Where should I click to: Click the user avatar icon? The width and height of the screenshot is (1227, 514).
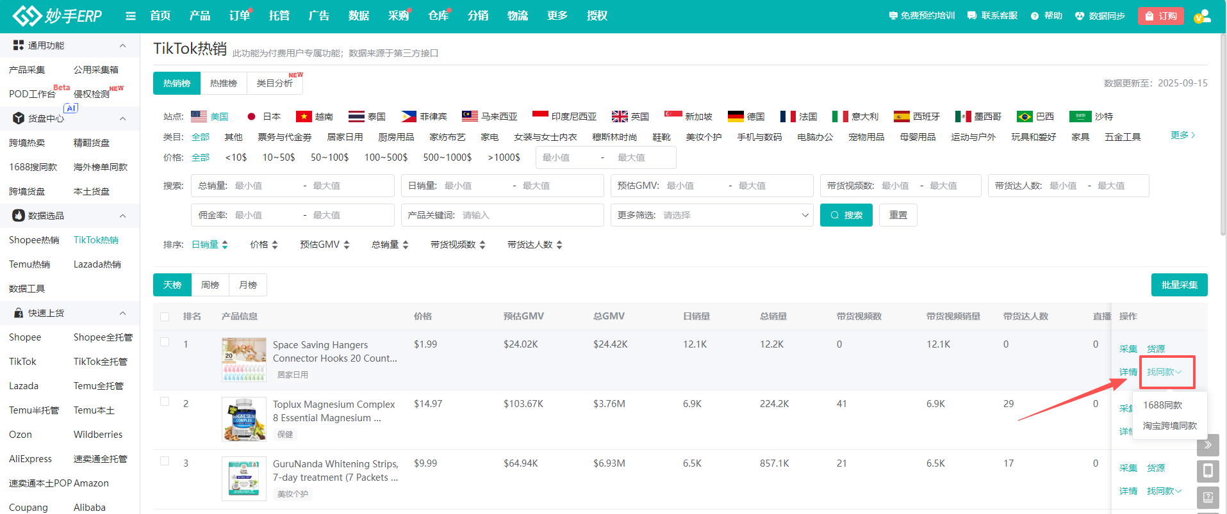[1202, 16]
